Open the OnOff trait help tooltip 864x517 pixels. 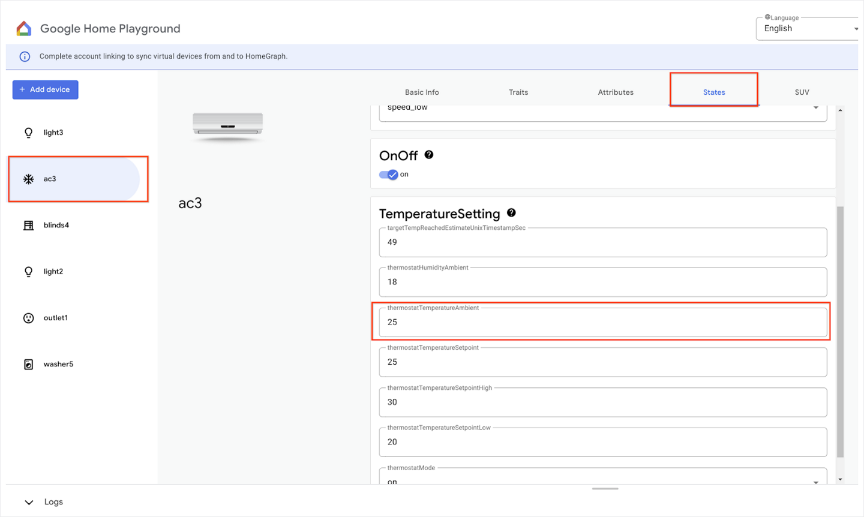point(428,154)
